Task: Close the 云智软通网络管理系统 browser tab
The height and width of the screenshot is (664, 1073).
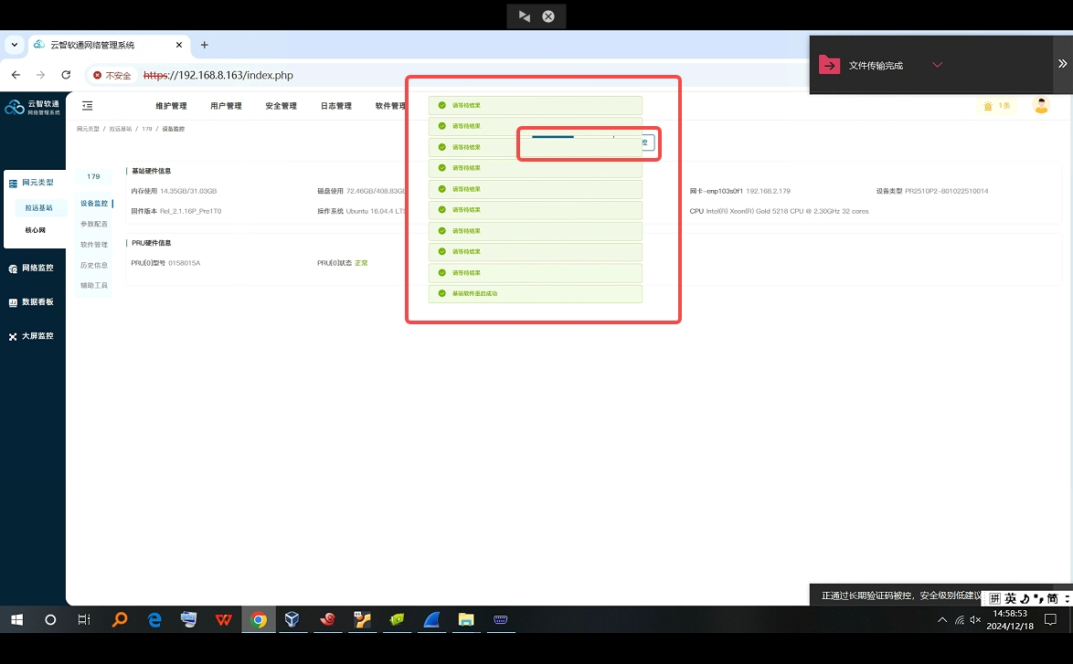Action: (179, 45)
